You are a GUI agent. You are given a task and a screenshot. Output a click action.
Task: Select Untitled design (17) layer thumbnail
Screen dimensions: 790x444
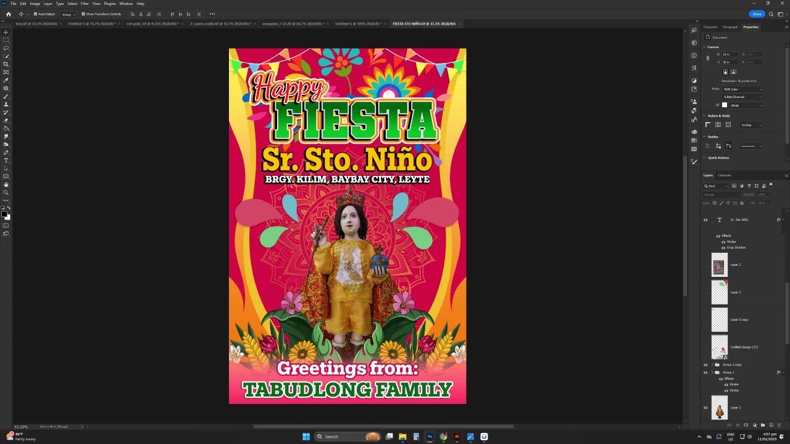tap(720, 347)
